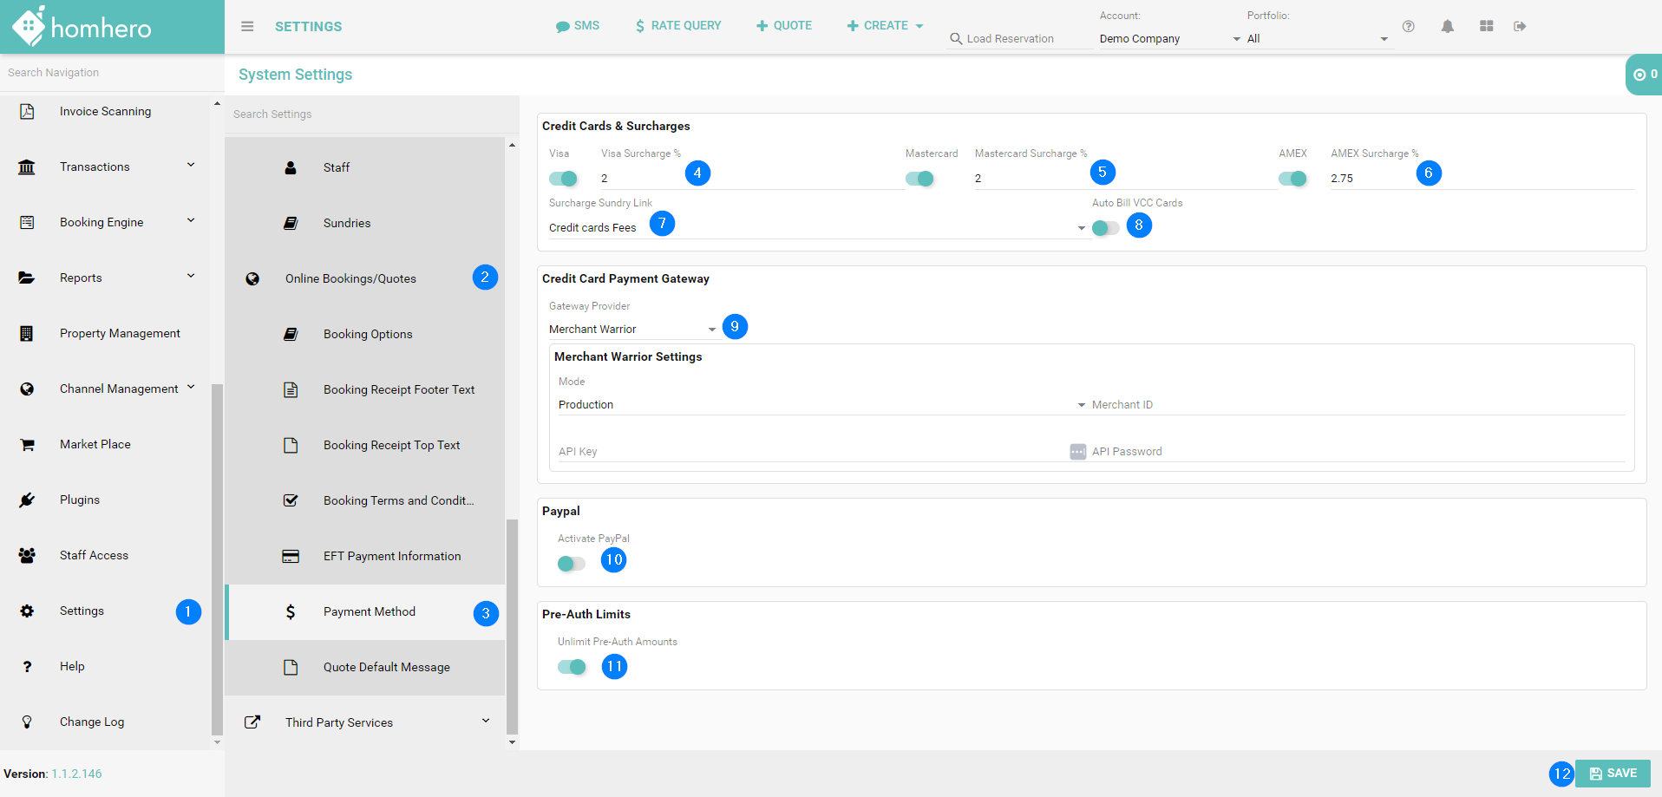
Task: Expand the Surcharge Sundry Link dropdown
Action: click(815, 228)
